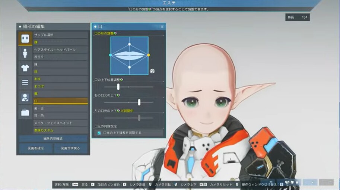Open the folder category icon in sidebar
Screen dimensions: 340x190
pos(25,112)
